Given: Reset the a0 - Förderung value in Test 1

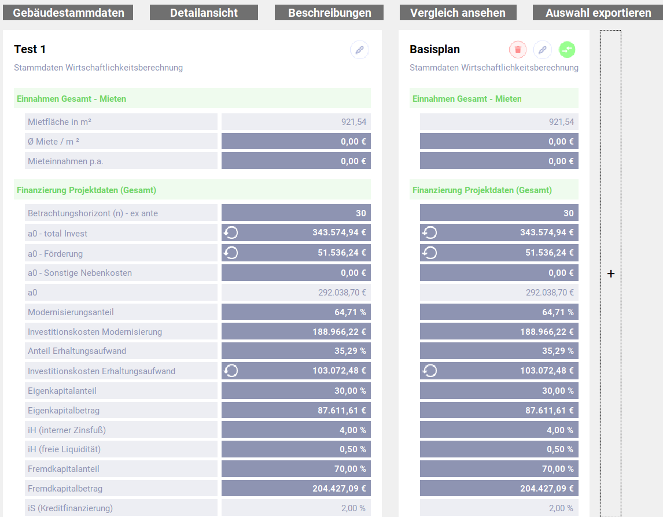Looking at the screenshot, I should coord(231,253).
